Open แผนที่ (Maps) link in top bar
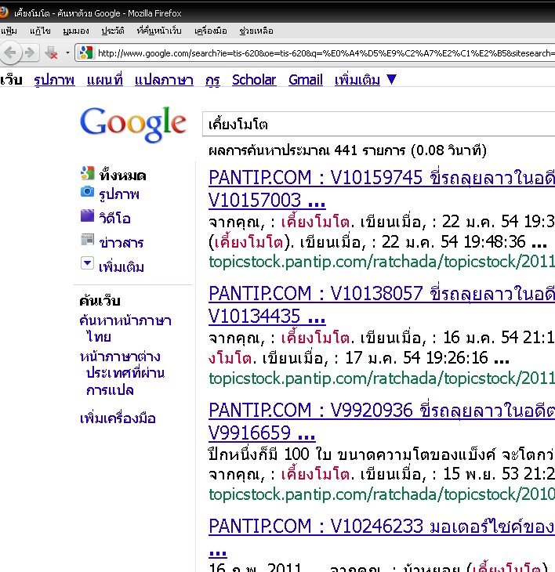Image resolution: width=555 pixels, height=572 pixels. [x=105, y=80]
